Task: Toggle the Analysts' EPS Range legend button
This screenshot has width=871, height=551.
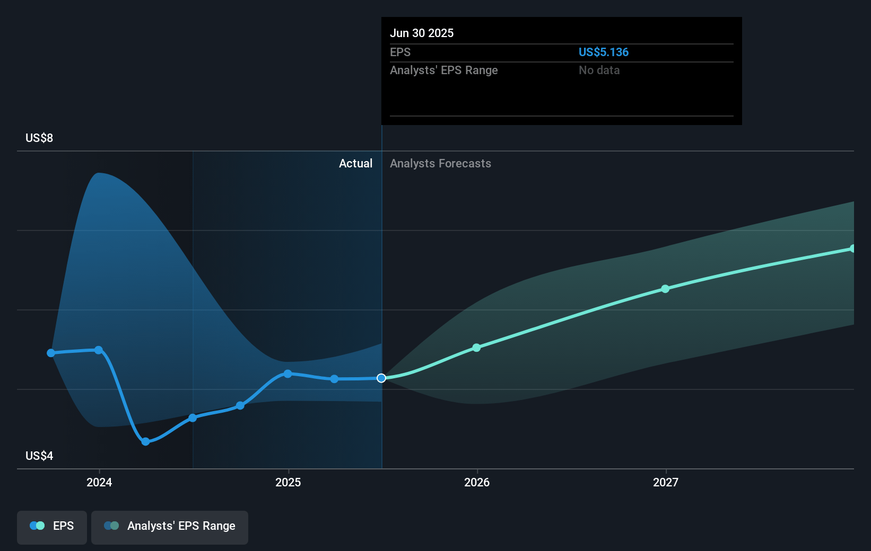Action: point(170,527)
